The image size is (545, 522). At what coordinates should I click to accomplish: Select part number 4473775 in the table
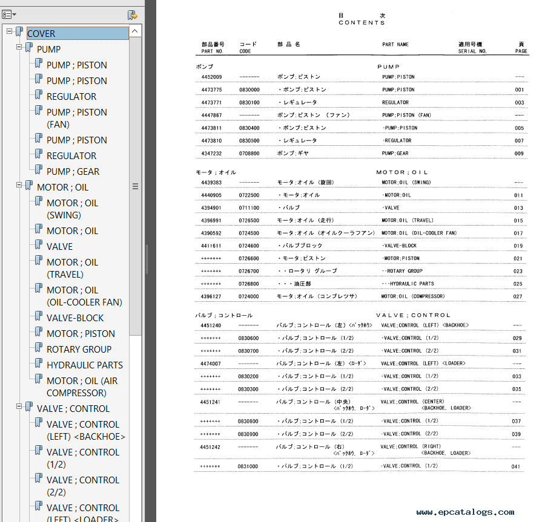211,90
